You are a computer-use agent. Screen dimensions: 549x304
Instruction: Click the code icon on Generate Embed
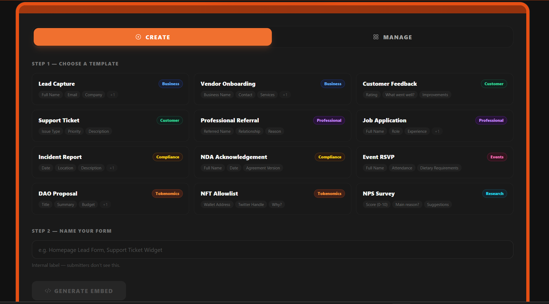[x=48, y=291]
